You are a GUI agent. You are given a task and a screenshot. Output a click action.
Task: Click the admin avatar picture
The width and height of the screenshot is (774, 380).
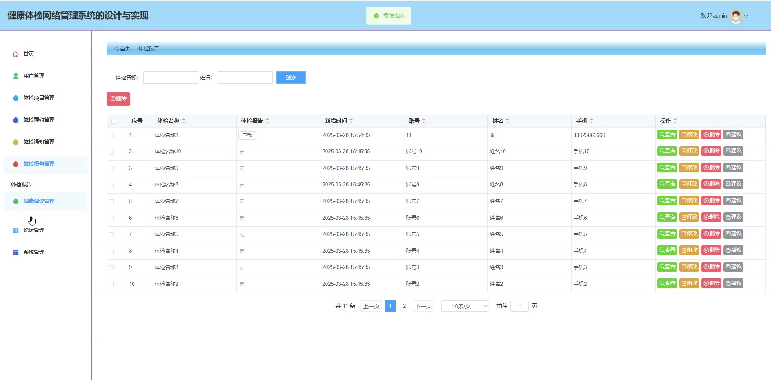(736, 16)
